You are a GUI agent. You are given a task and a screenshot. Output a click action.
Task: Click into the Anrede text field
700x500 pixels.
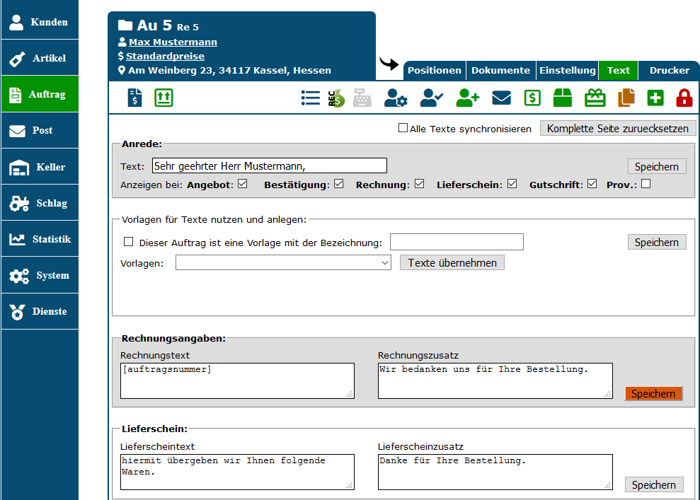tap(269, 165)
